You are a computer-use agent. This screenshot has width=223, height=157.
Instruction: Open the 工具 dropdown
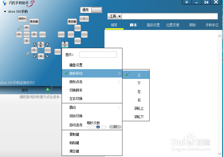(115, 16)
